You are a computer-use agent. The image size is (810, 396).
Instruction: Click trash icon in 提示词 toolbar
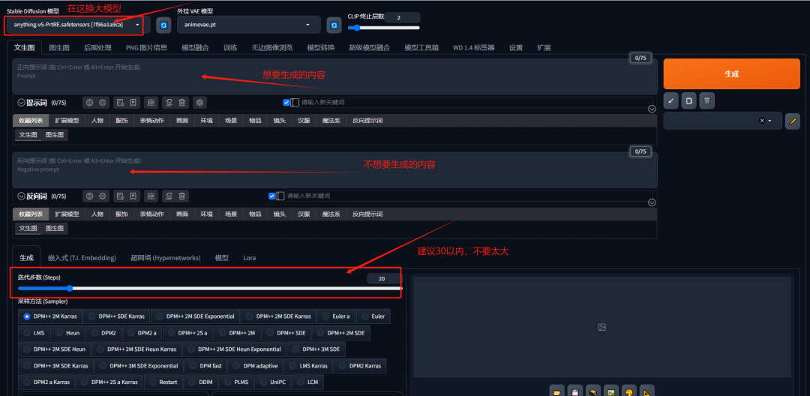pyautogui.click(x=181, y=102)
